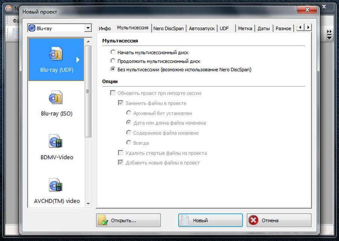Select Начать мультисессионный диск option

click(x=112, y=52)
